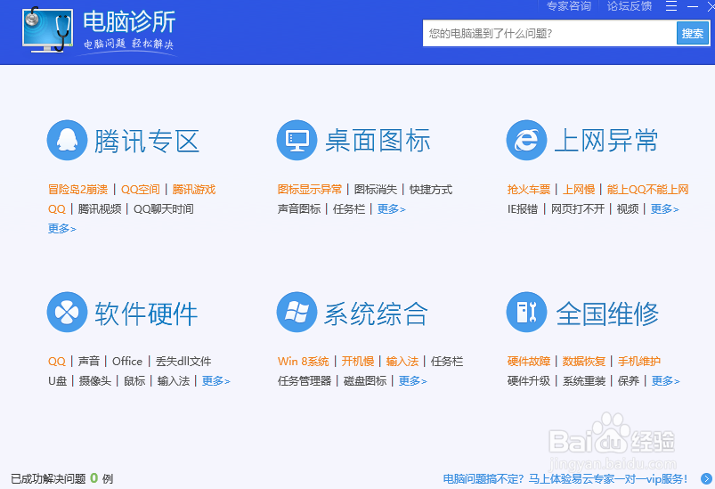Expand 更多> under 桌面图标
Viewport: 715px width, 489px height.
coord(391,209)
